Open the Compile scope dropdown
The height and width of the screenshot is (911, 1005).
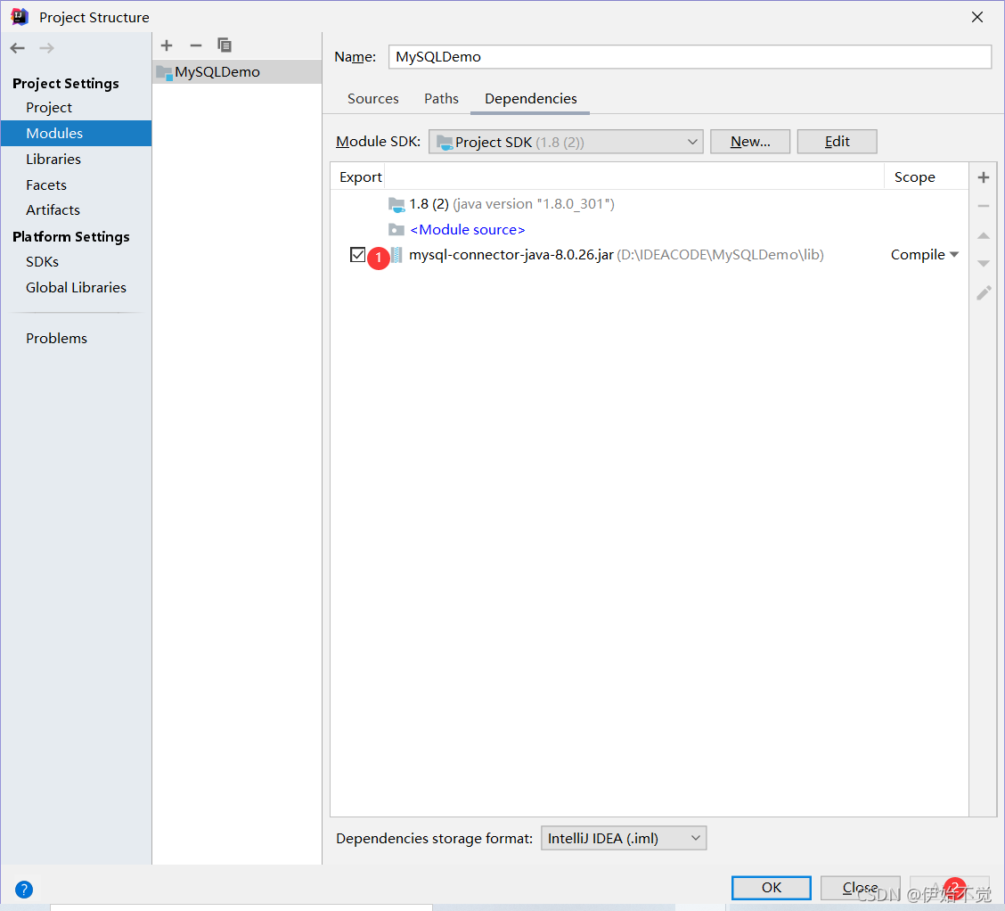tap(924, 255)
